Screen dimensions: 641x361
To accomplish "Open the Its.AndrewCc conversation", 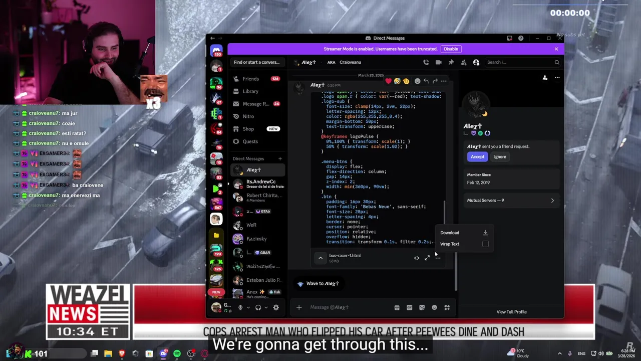I will point(258,184).
